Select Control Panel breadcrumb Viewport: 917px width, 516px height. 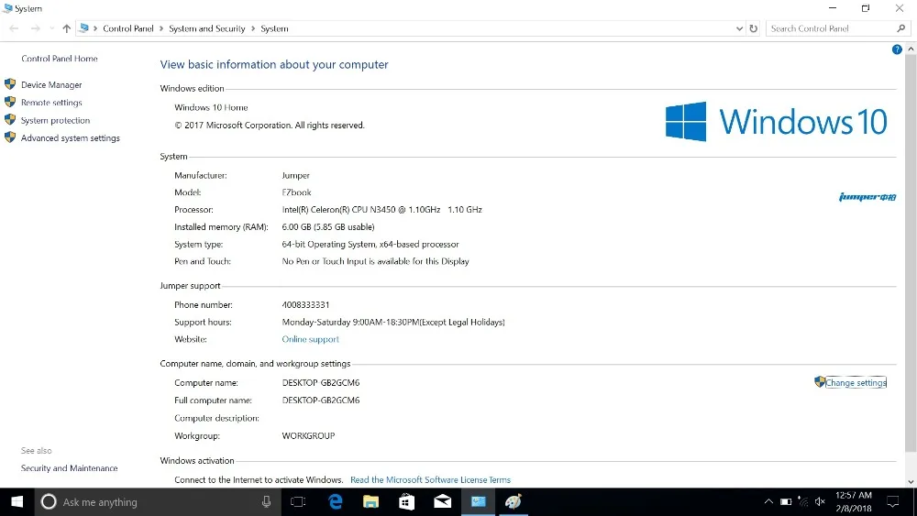(x=128, y=28)
